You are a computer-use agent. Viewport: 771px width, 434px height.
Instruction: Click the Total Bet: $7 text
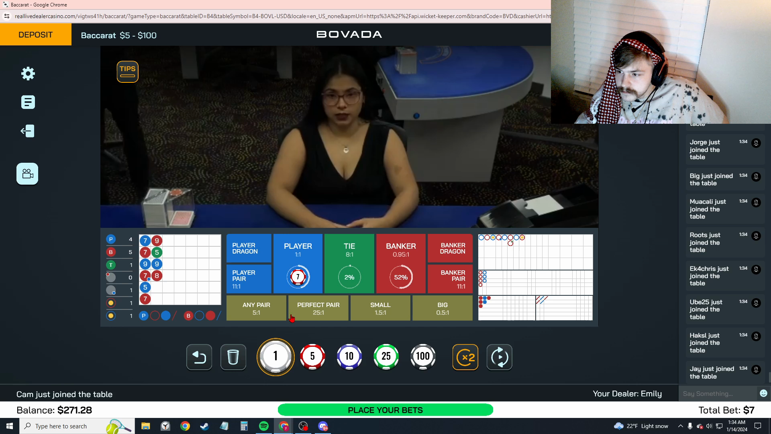pos(726,410)
